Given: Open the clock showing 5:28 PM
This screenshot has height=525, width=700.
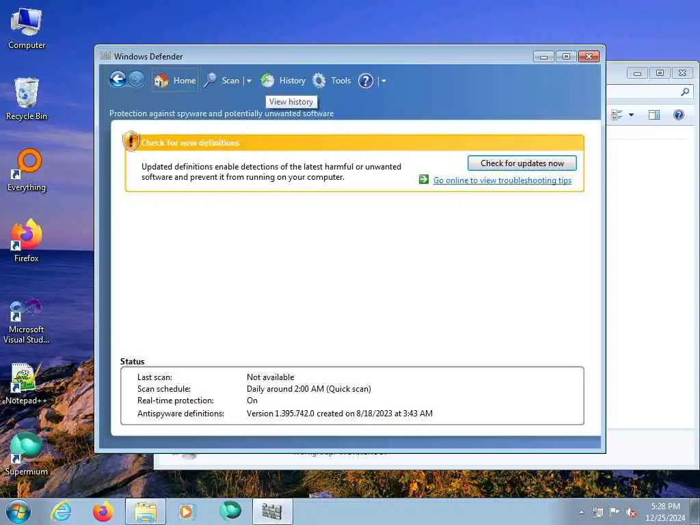Looking at the screenshot, I should point(665,512).
